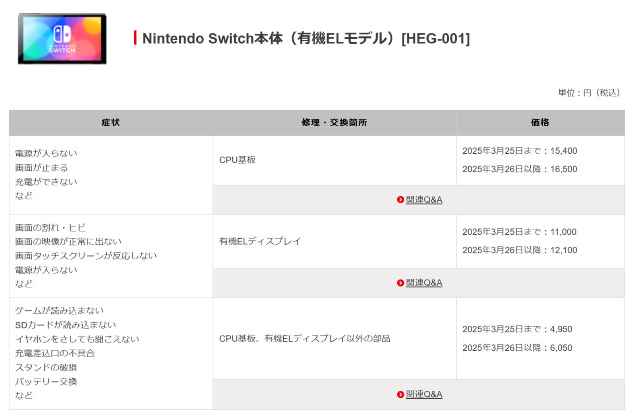Click the 価格 column header

[540, 123]
